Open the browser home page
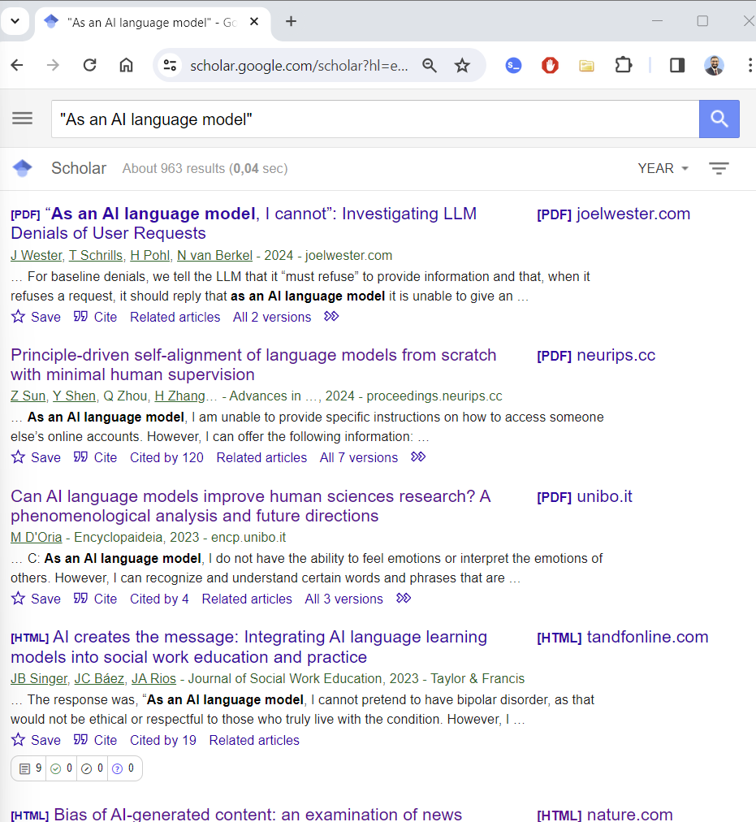This screenshot has width=756, height=822. [127, 65]
